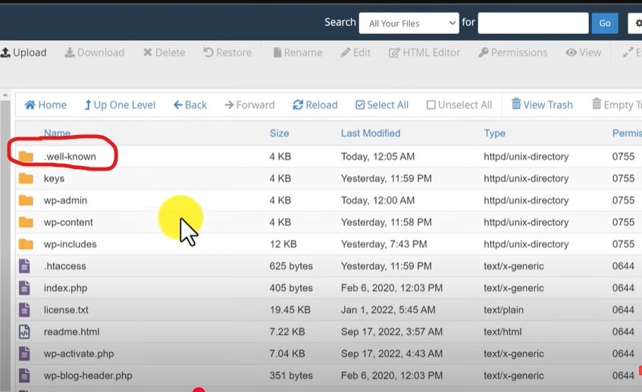Select the wp-includes folder name
This screenshot has width=642, height=392.
point(70,244)
